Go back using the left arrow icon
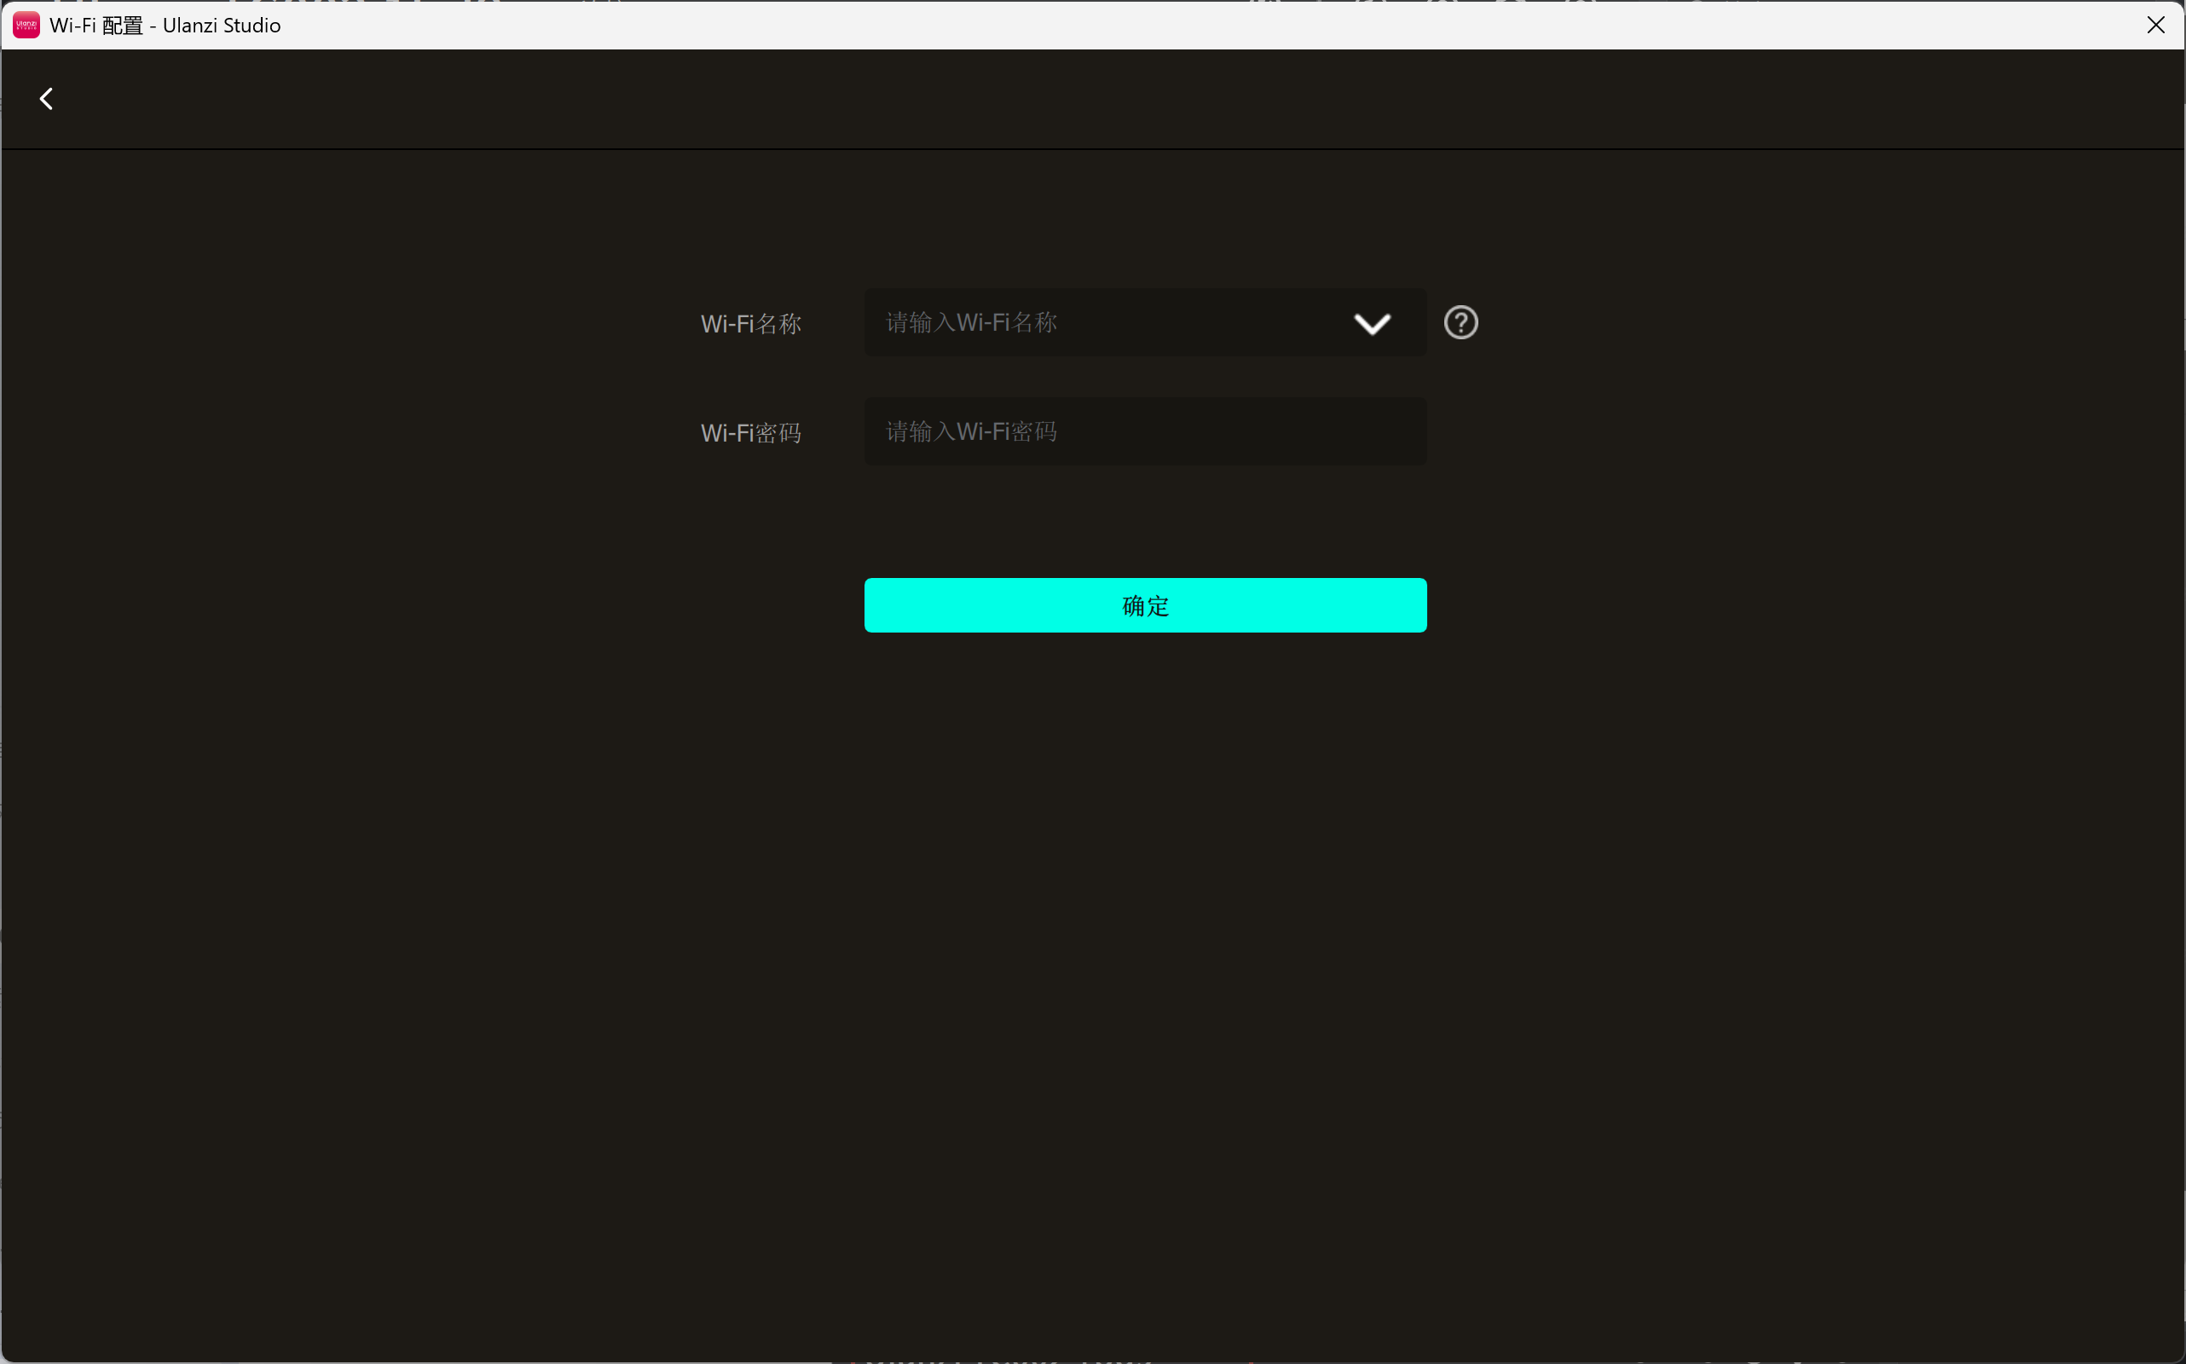The height and width of the screenshot is (1364, 2186). (x=47, y=98)
